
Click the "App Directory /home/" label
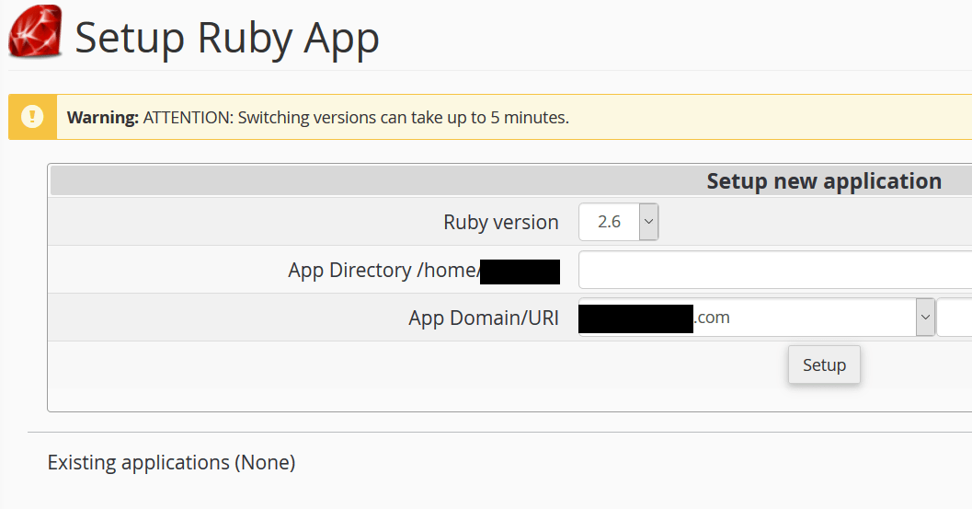[383, 271]
